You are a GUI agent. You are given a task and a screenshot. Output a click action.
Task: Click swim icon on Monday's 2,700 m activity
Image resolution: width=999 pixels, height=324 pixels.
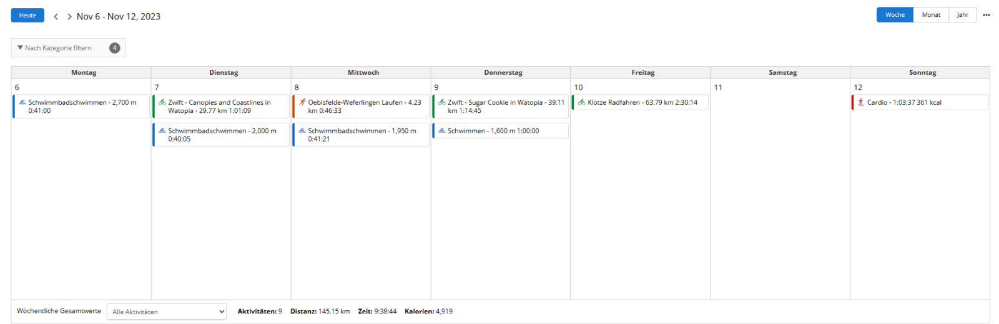point(22,102)
